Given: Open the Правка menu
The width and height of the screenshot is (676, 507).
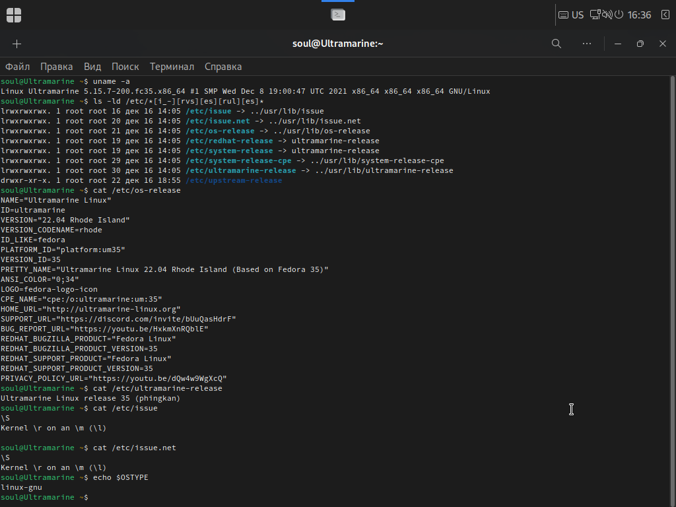Looking at the screenshot, I should pyautogui.click(x=57, y=67).
